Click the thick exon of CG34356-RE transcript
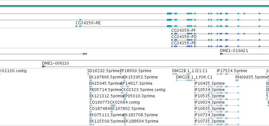Viewport: 269px width, 126px height. point(170,26)
